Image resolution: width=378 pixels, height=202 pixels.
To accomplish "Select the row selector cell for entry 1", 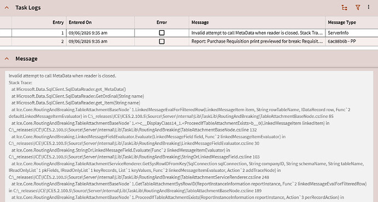I will 6,33.
